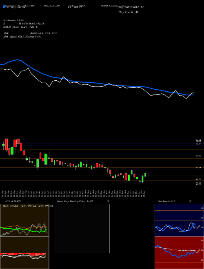
Task: Click the red RSI chart panel
Action: point(179,253)
